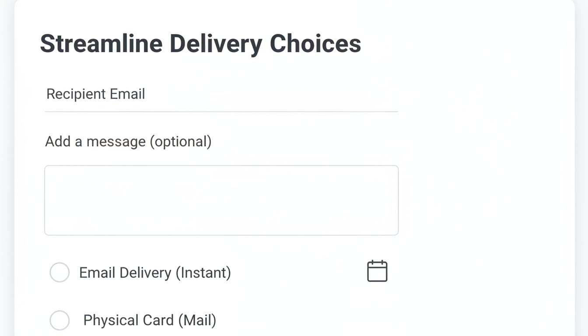
Task: Select the Physical Card radio circle
Action: [x=59, y=320]
